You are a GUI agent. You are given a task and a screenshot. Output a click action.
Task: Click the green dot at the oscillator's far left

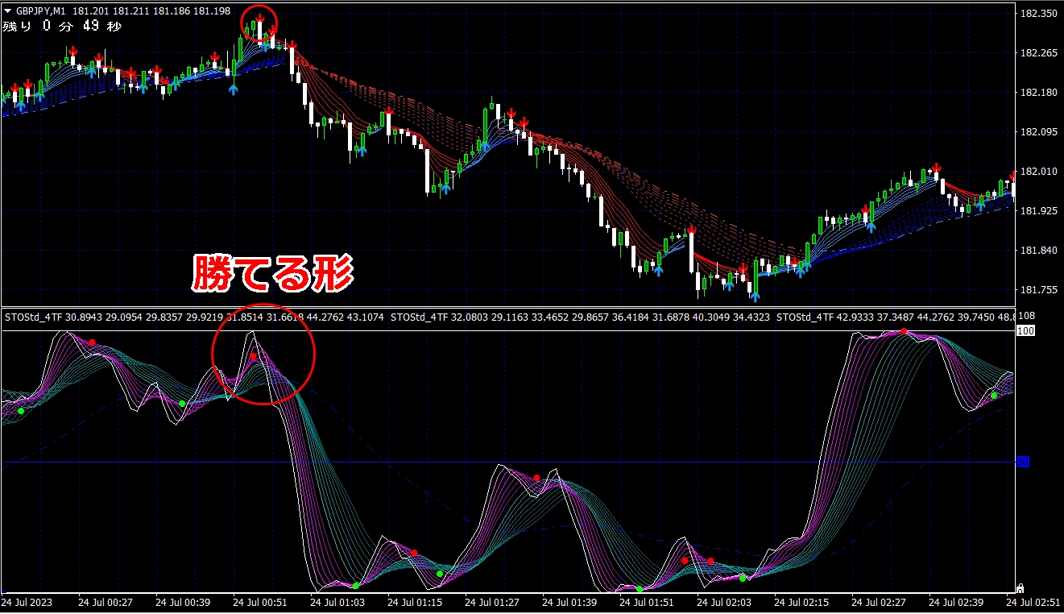click(21, 411)
